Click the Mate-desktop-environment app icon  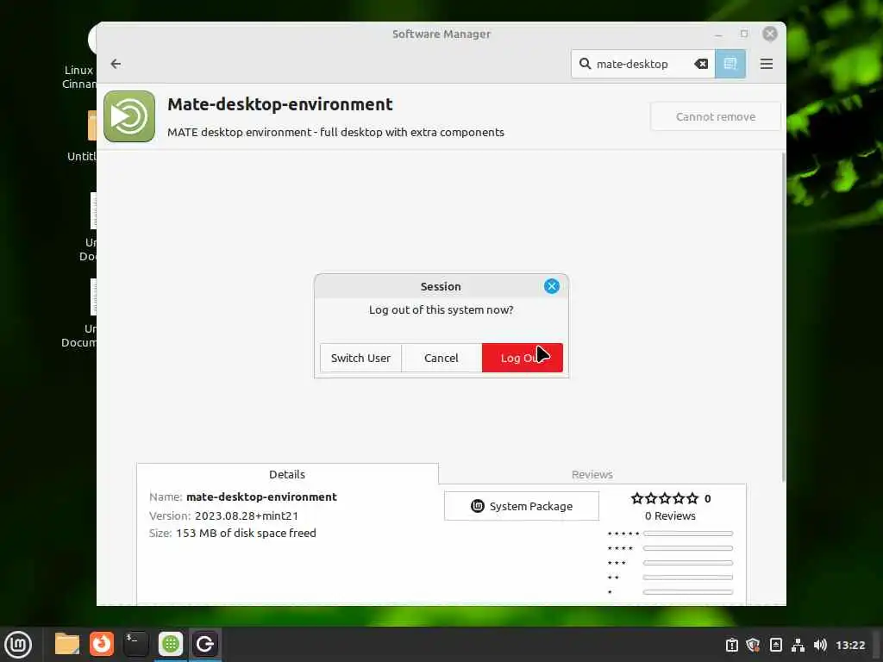pos(129,116)
